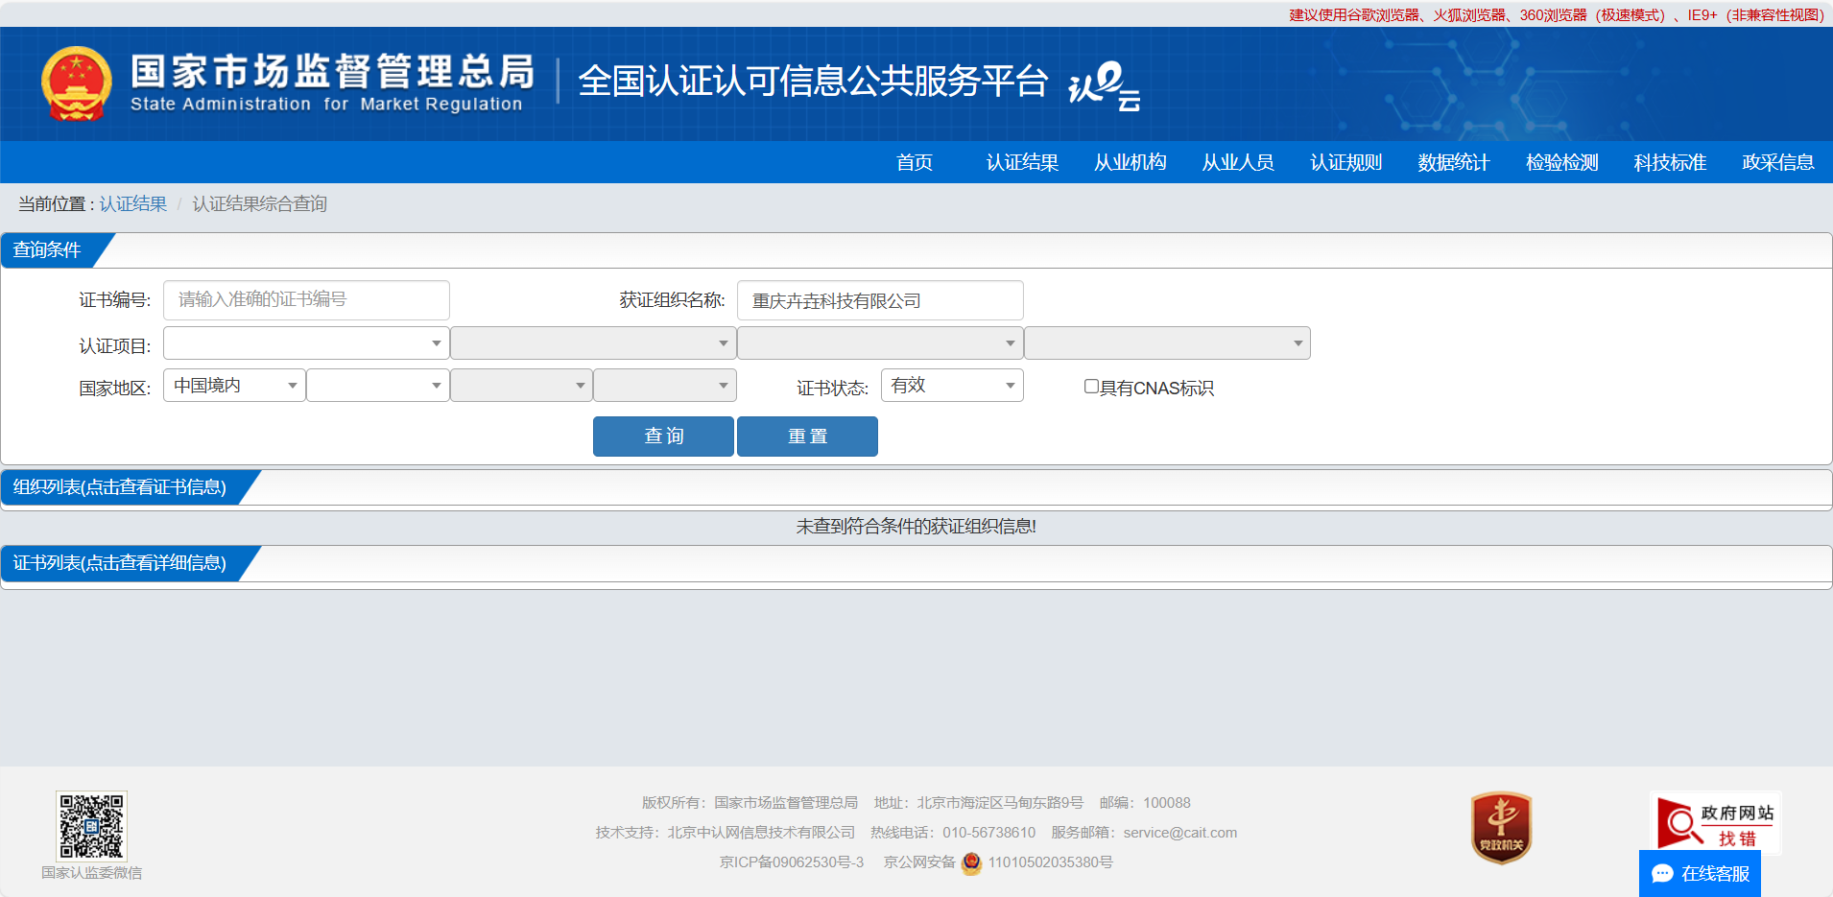
Task: Open the 政府网站找错 icon
Action: 1716,823
